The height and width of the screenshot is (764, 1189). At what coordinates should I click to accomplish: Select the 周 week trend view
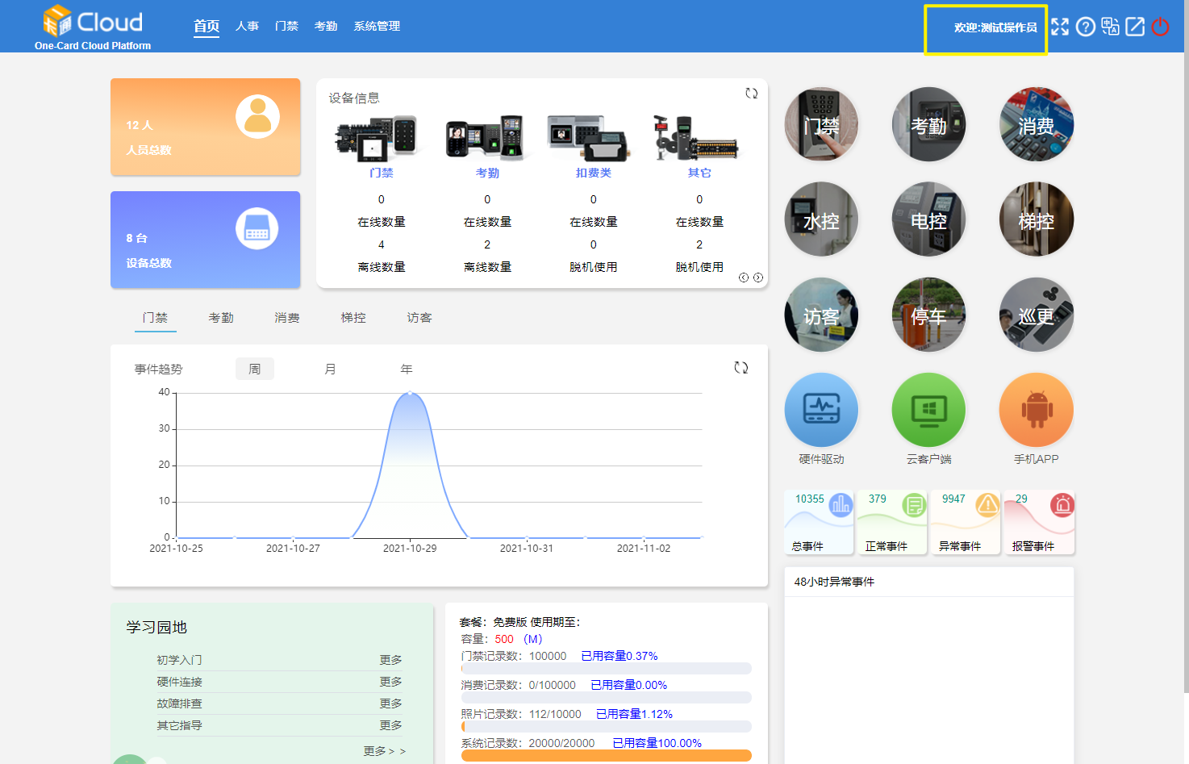coord(255,369)
